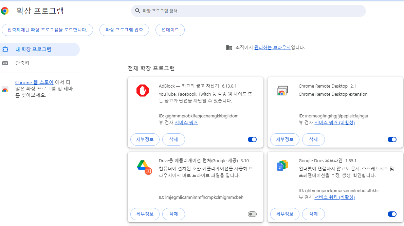Open AdBlock 서비스 워커 link

pos(186,123)
